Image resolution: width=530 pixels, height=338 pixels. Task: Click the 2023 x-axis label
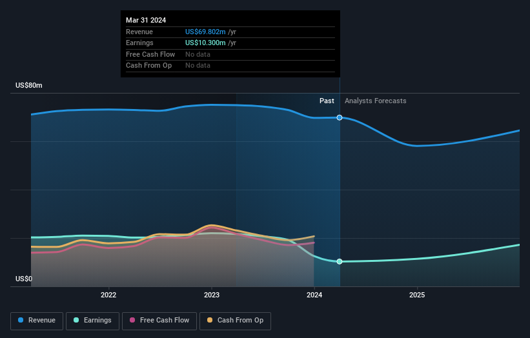(212, 295)
